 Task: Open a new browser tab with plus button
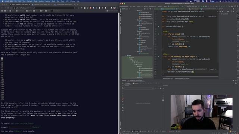(78, 5)
